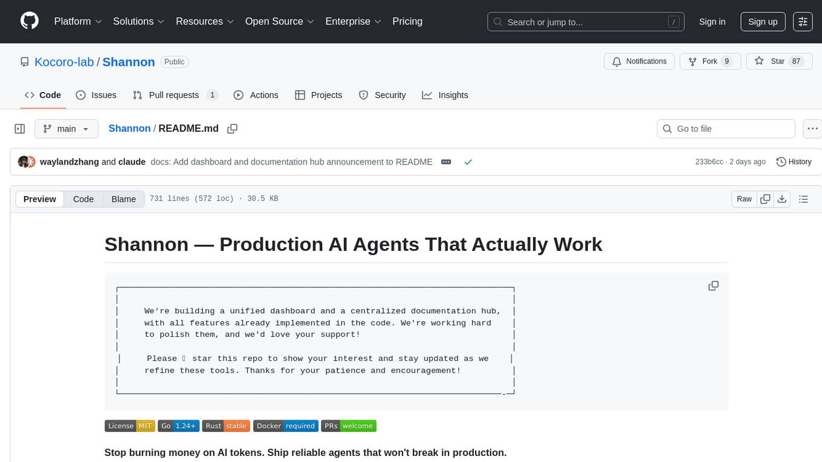The image size is (822, 462).
Task: Switch to the Pull requests tab
Action: 175,95
